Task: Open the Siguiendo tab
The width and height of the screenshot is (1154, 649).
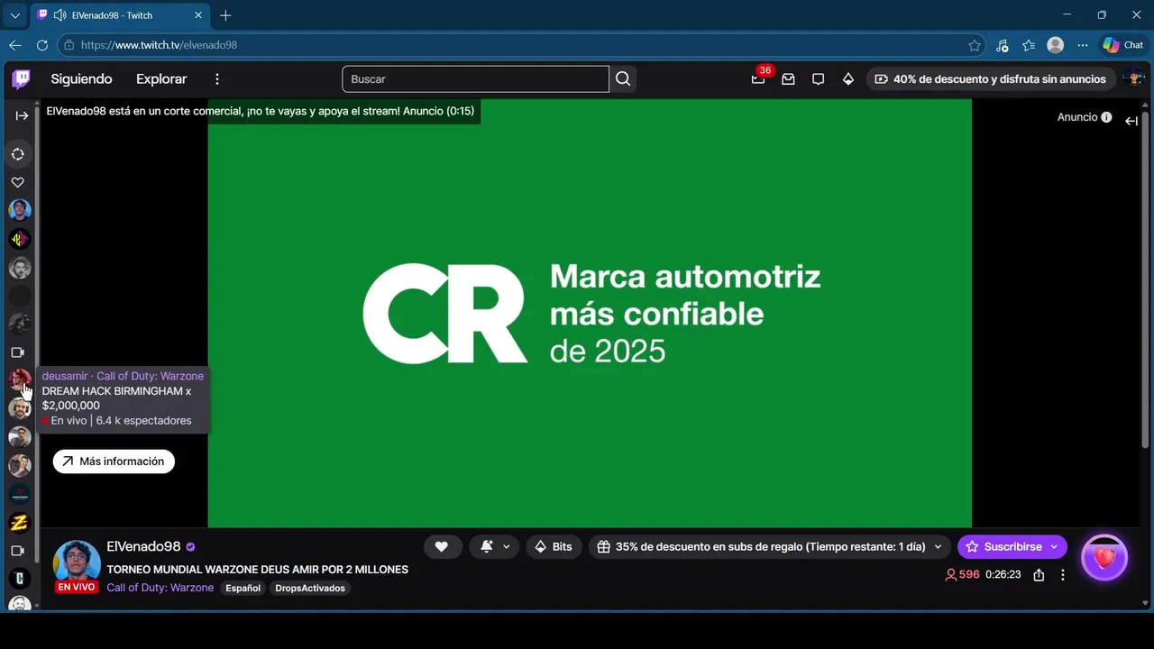Action: point(81,79)
